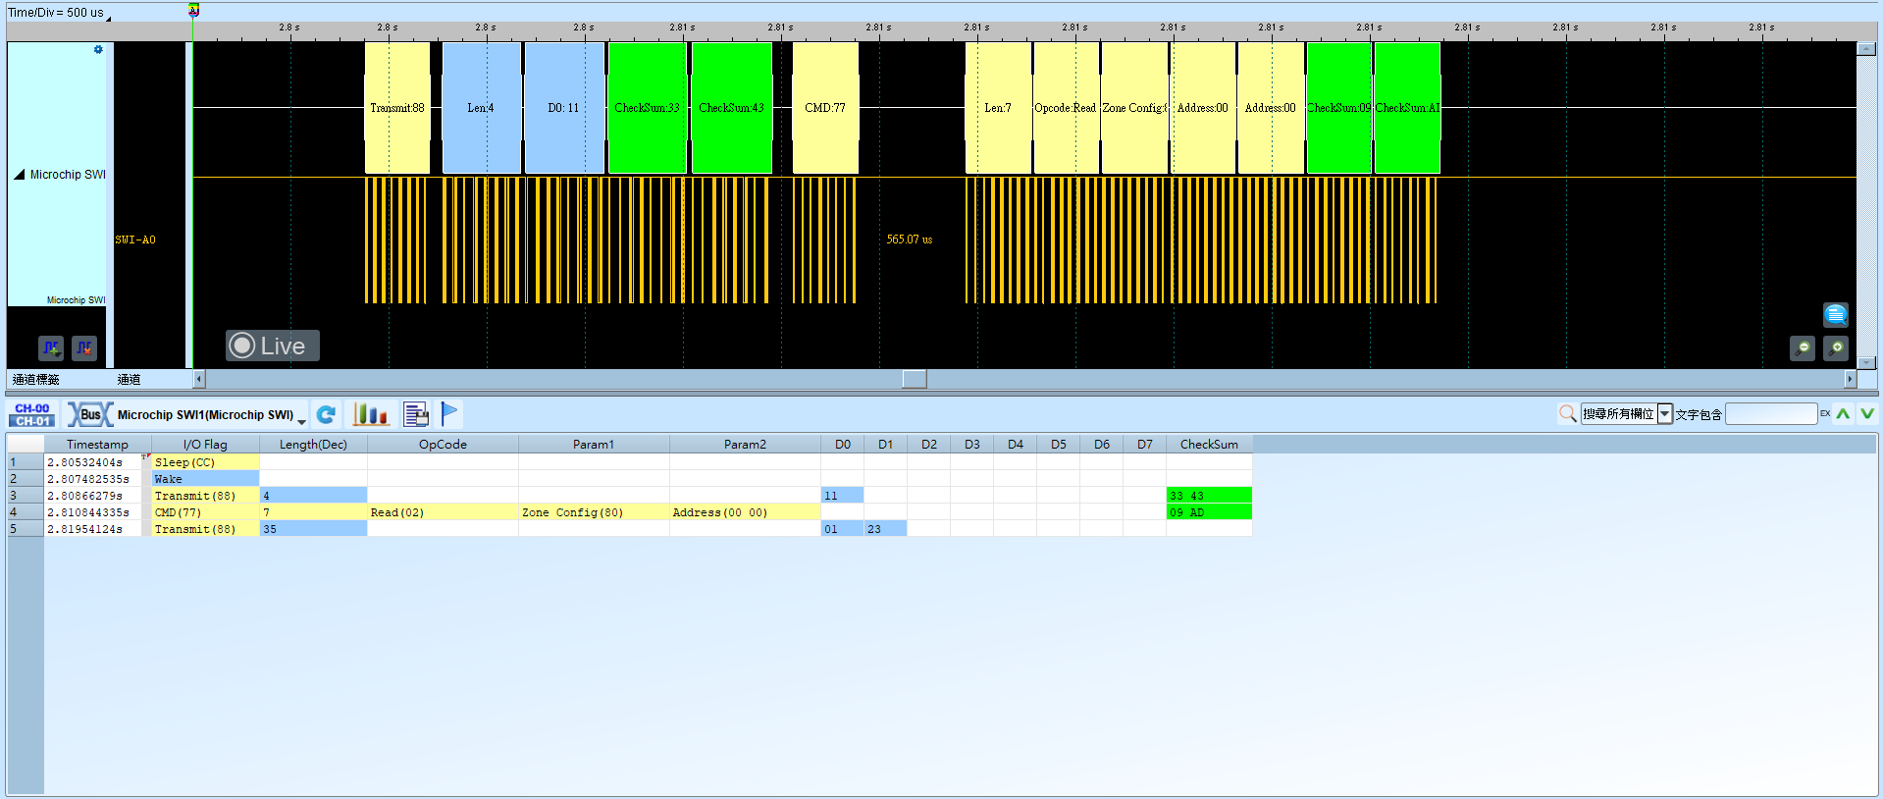The image size is (1883, 799).
Task: Zoom in the waveform view
Action: [1836, 347]
